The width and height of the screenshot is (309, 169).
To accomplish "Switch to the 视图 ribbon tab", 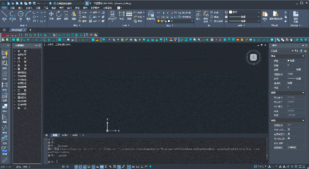I will click(38, 8).
